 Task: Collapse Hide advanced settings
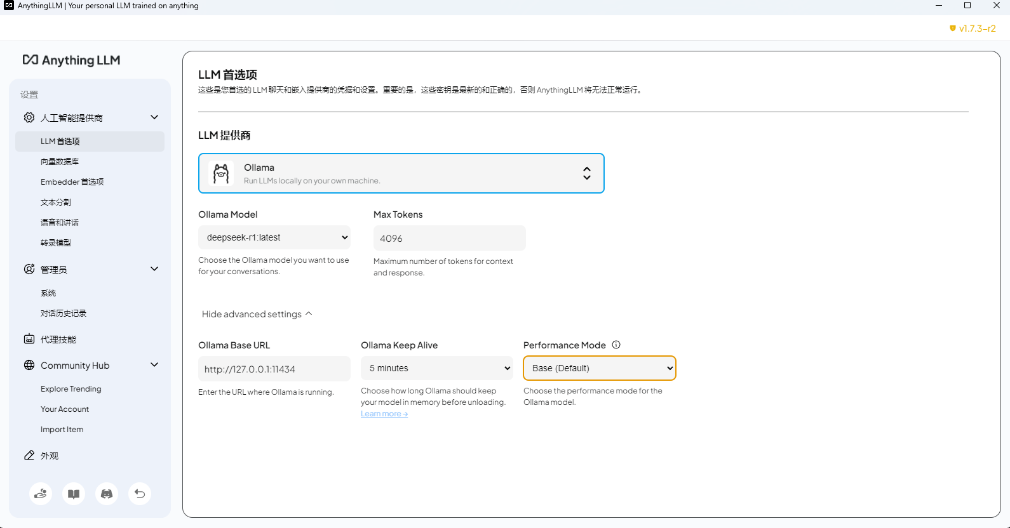[x=257, y=314]
